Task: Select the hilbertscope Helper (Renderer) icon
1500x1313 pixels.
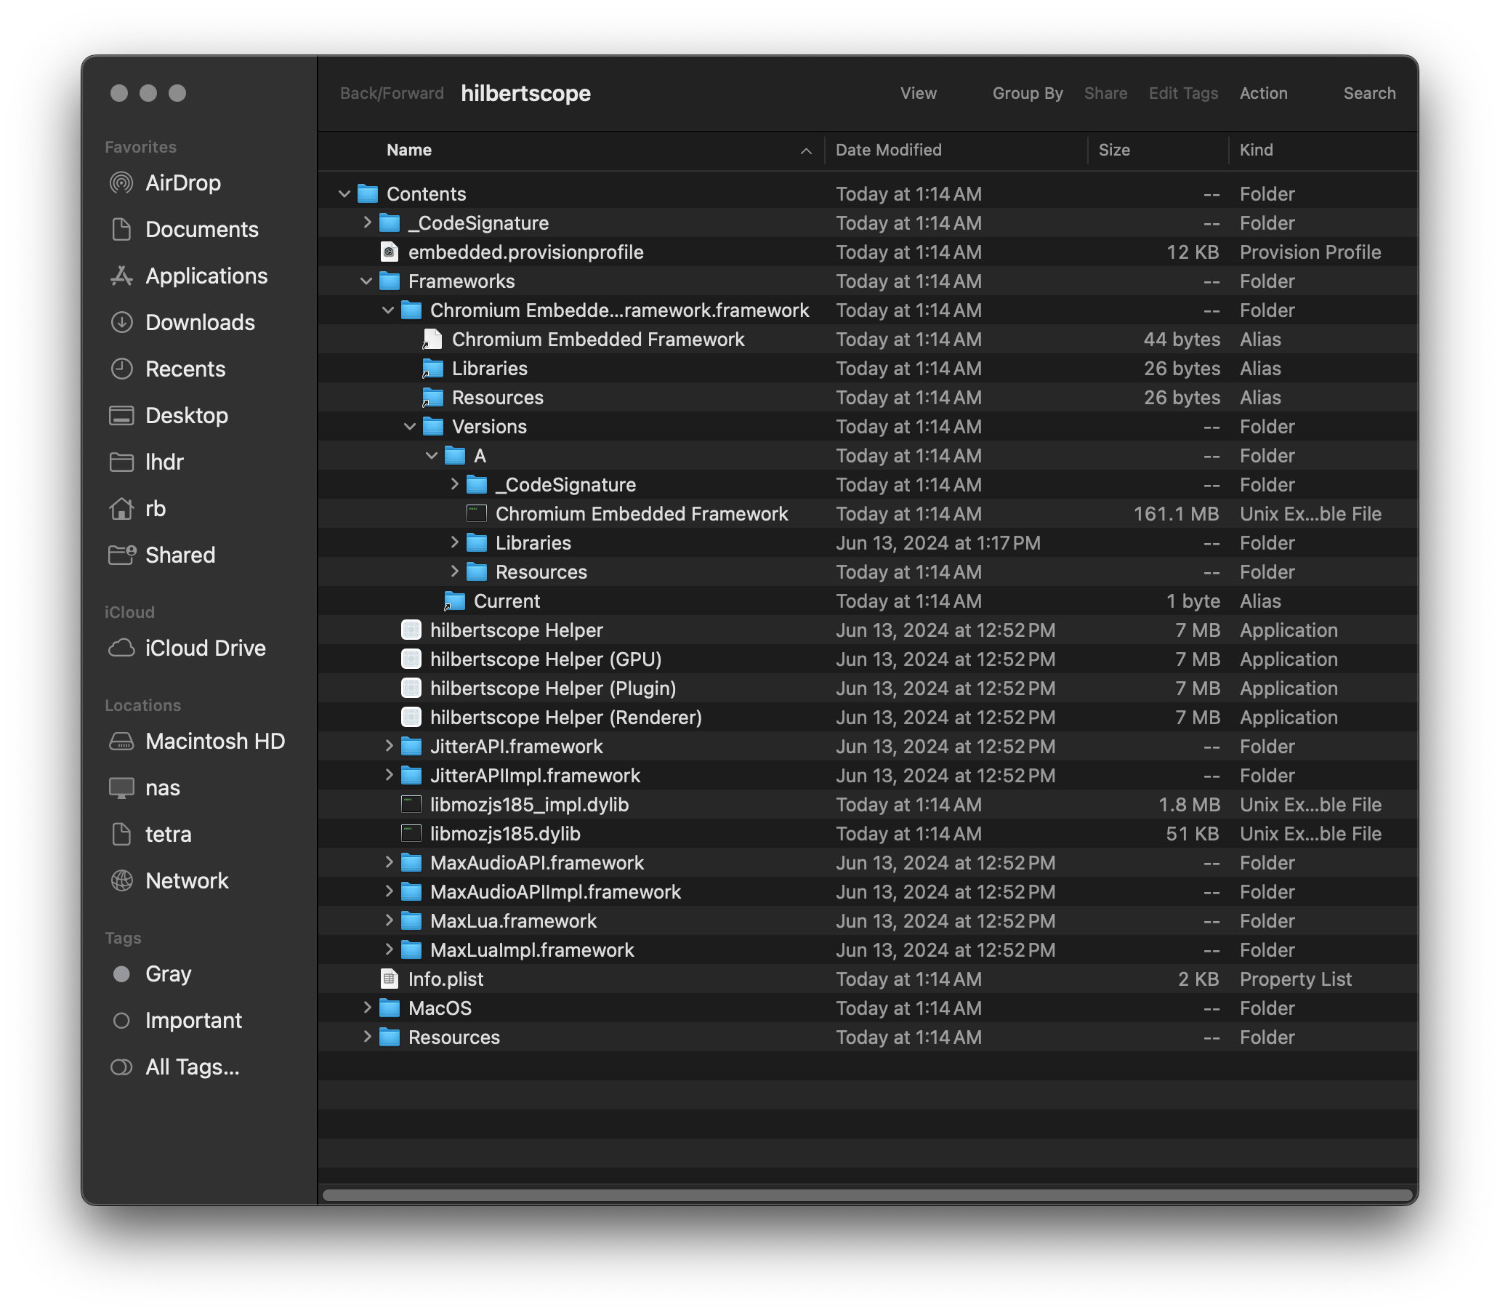Action: [411, 718]
